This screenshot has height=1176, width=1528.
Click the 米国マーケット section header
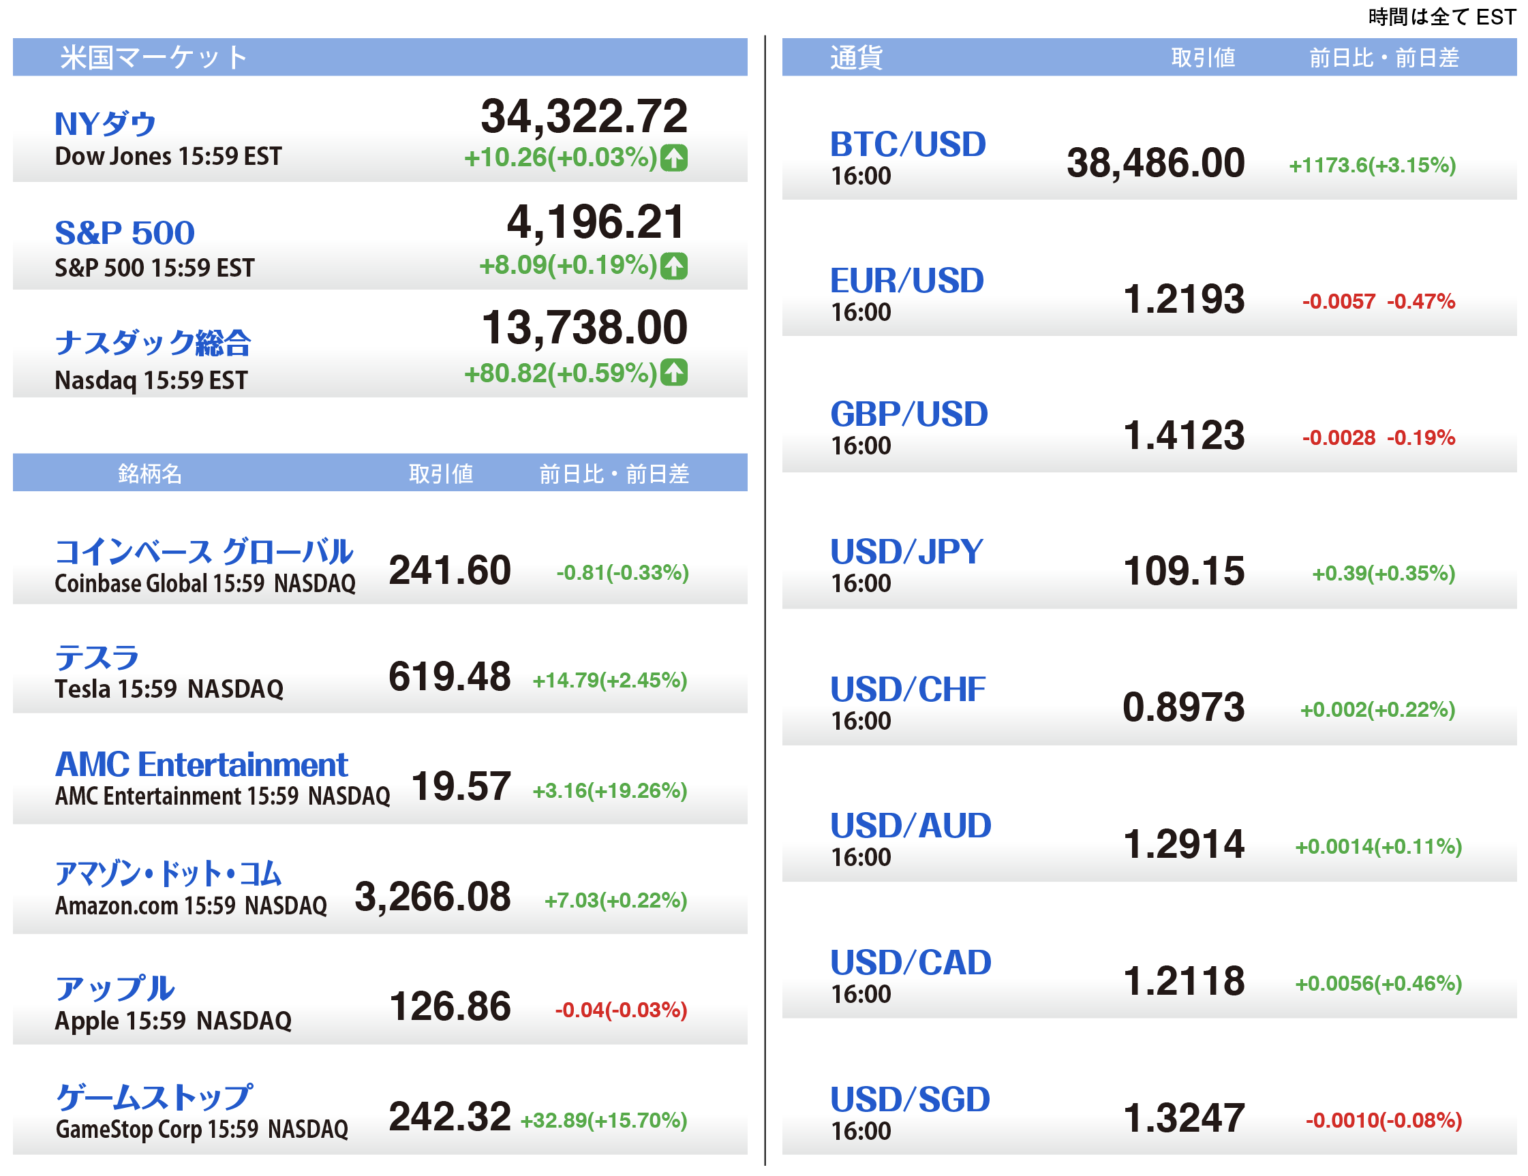(154, 57)
